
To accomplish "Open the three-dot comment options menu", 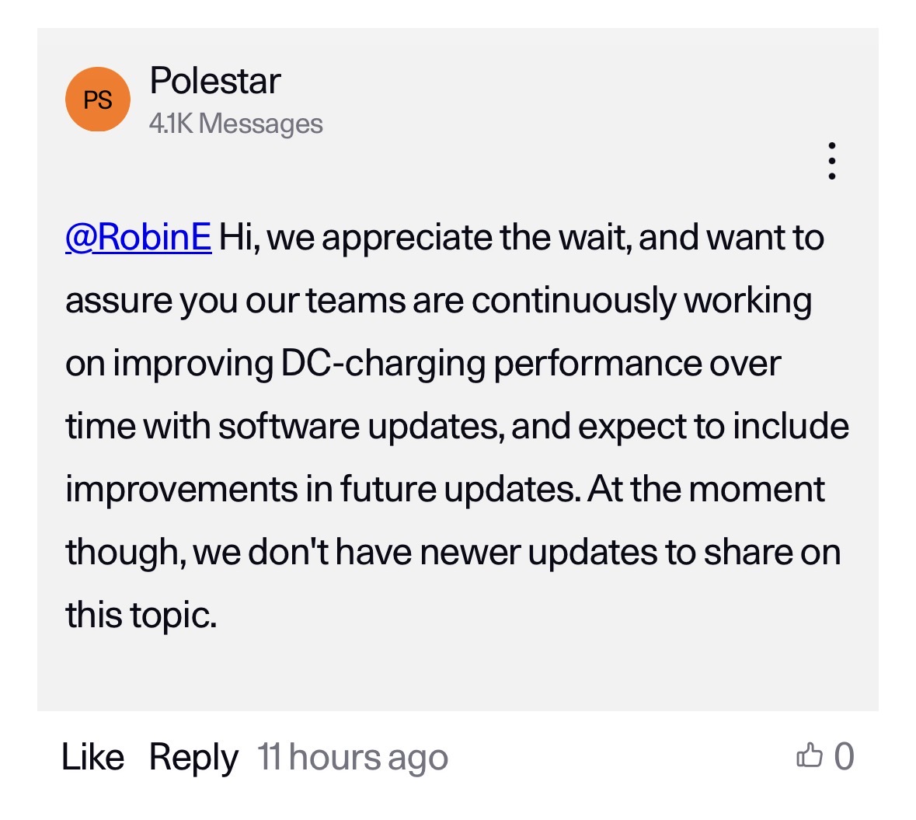I will [x=831, y=161].
